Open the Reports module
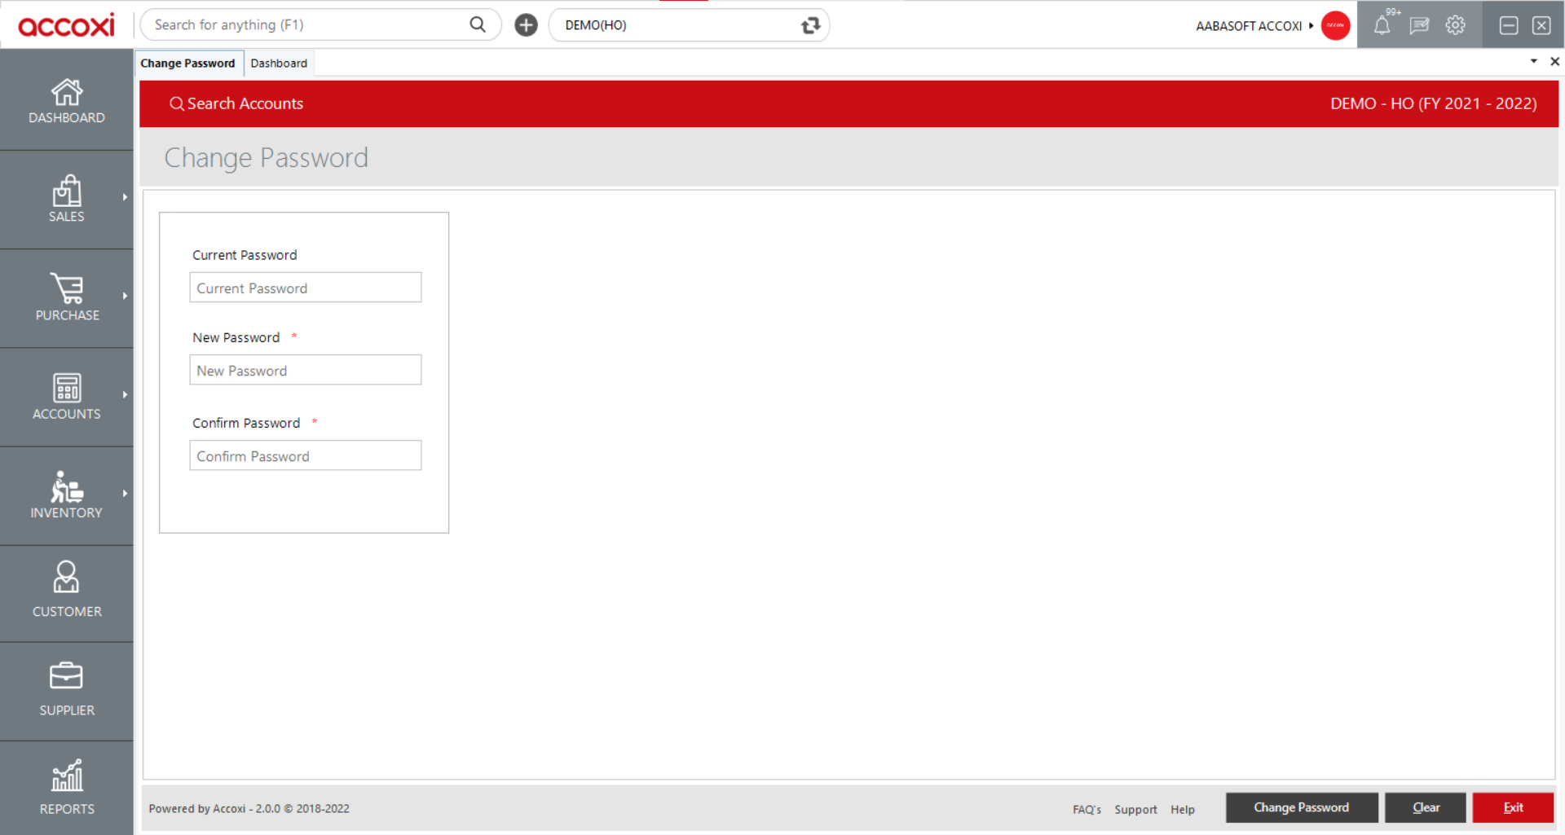 click(x=67, y=789)
